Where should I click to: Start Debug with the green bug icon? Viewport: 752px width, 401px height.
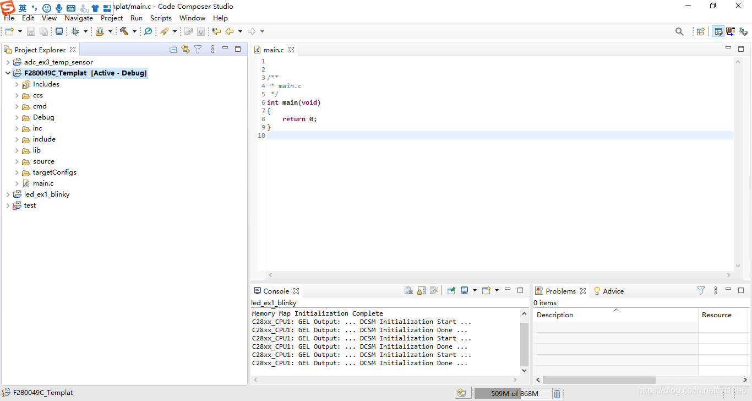click(75, 31)
